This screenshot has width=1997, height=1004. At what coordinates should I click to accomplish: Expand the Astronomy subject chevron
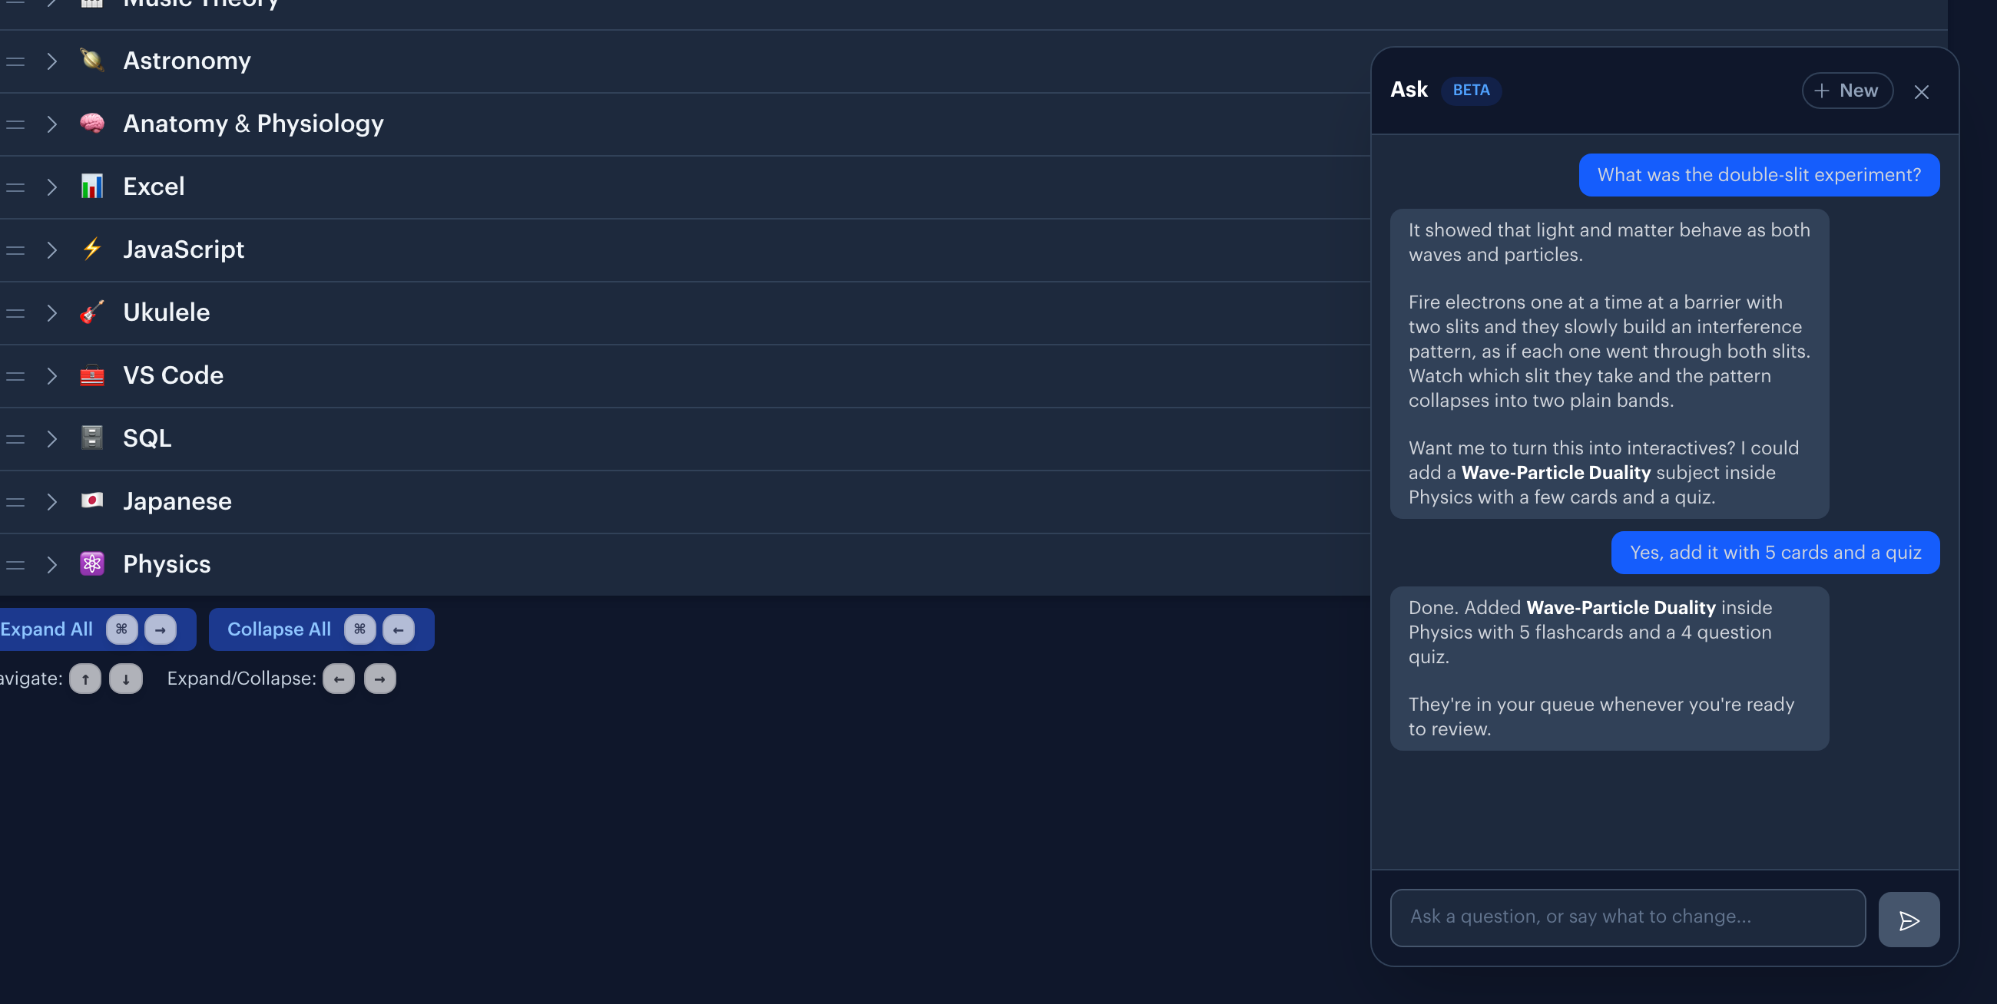52,61
